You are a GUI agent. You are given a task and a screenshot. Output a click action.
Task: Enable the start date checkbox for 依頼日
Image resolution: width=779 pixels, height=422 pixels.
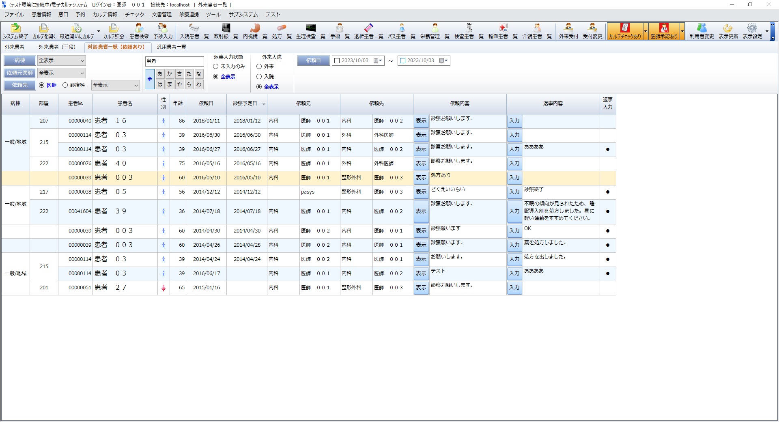click(337, 61)
